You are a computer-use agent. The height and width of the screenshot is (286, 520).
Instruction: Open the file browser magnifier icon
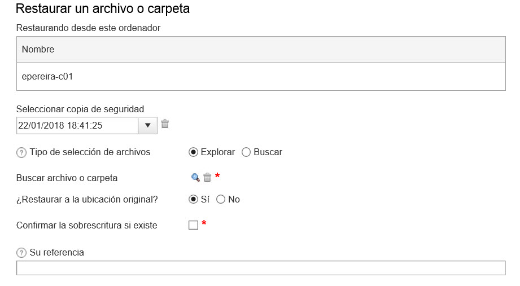[195, 178]
